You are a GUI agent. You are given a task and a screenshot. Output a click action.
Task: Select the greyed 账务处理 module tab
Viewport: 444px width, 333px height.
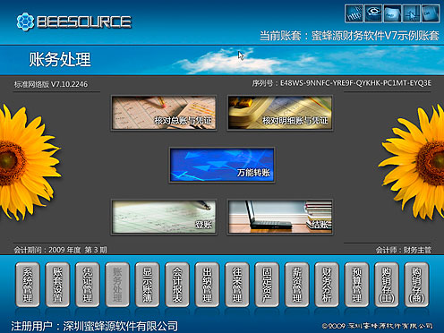coord(117,285)
